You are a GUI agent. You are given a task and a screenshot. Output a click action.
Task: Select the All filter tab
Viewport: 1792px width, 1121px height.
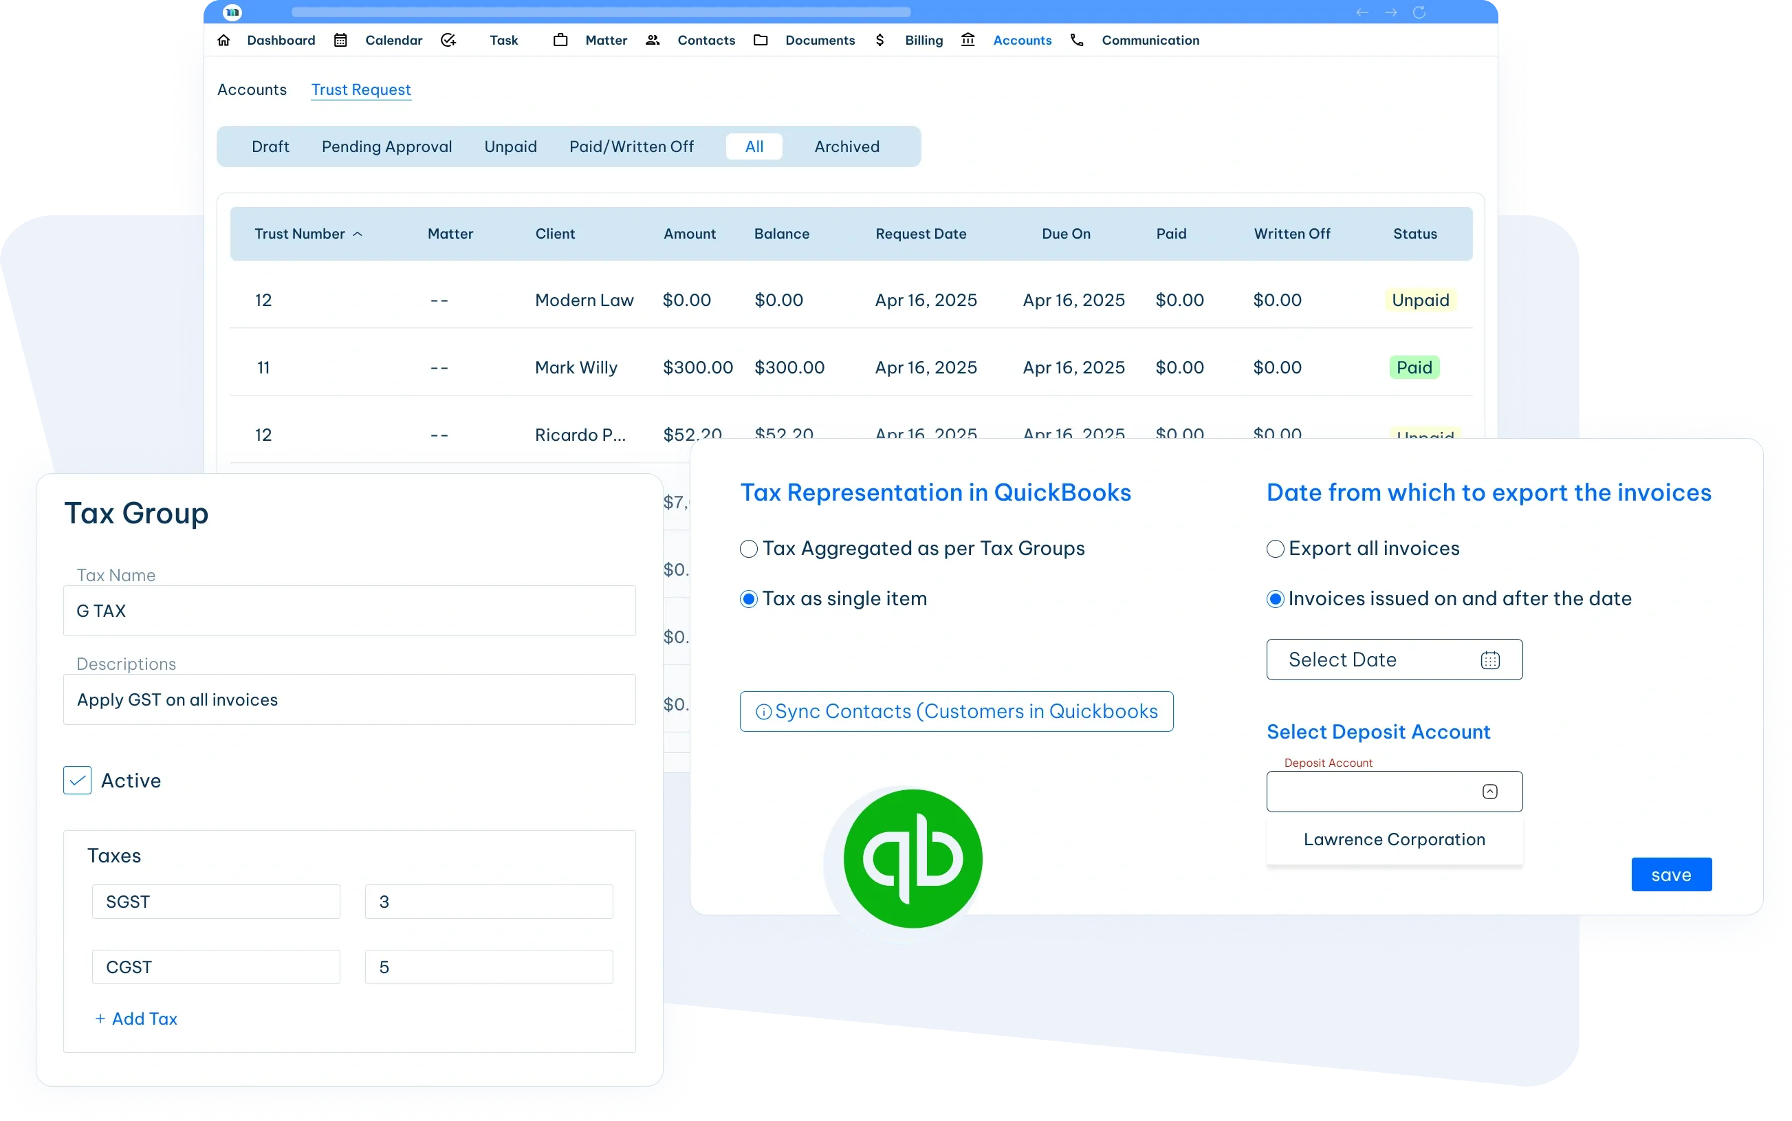(754, 146)
